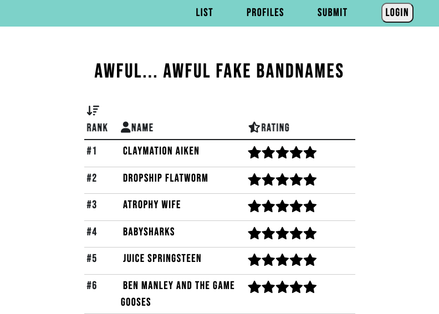The image size is (439, 314).
Task: Sort by the Name column header
Action: pyautogui.click(x=142, y=127)
